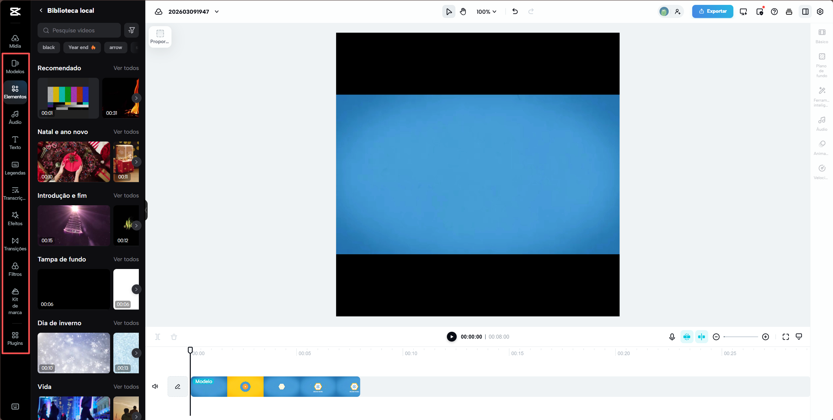Open the Transições panel
The height and width of the screenshot is (420, 833).
15,244
